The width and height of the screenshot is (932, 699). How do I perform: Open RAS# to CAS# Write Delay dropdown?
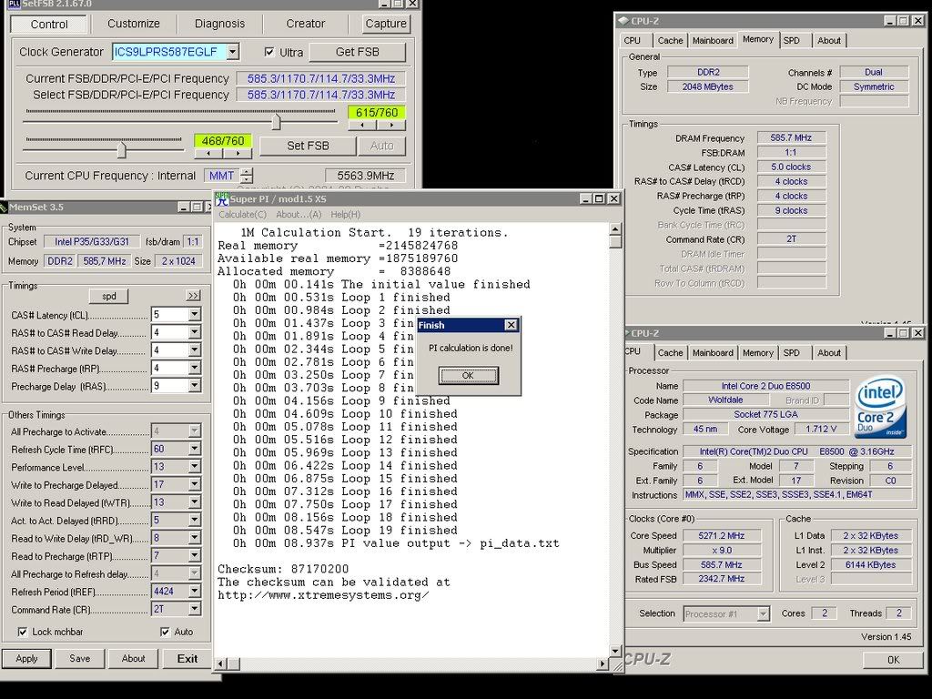pos(195,350)
